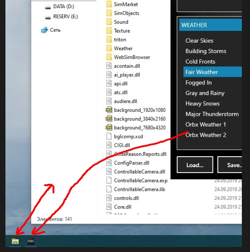Click the ai_player.dll file icon
250x252 pixels.
point(109,75)
